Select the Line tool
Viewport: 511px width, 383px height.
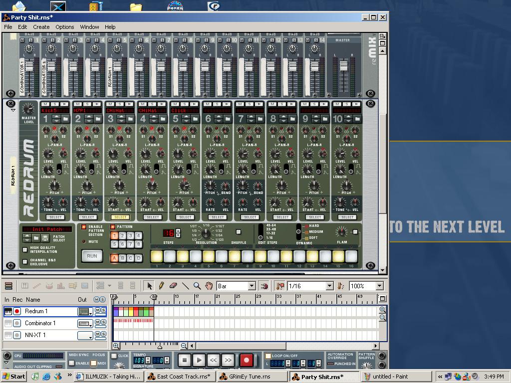point(185,286)
